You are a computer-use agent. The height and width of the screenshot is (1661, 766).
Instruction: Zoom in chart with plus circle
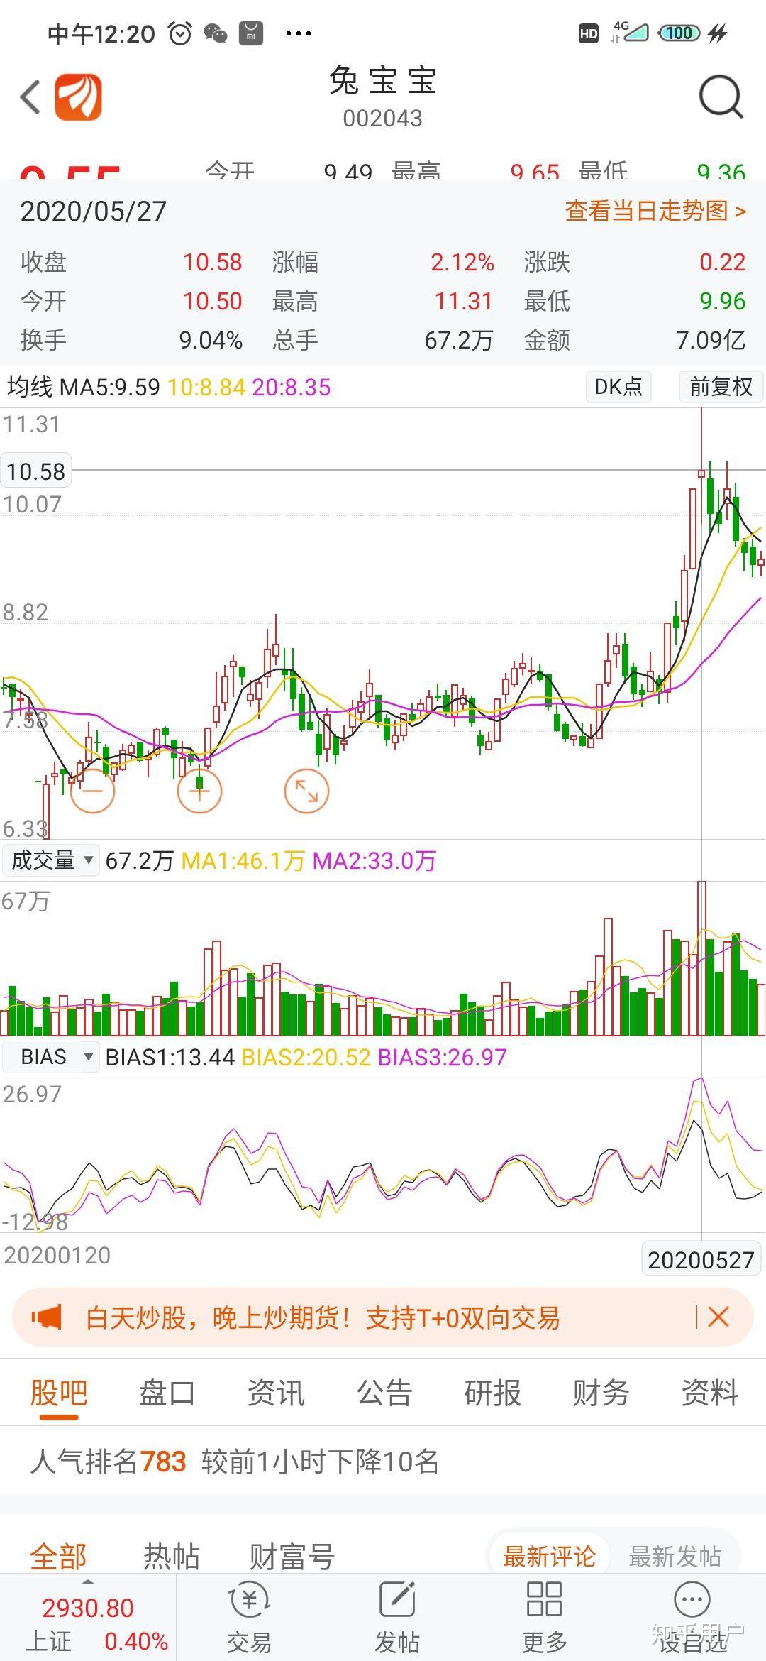point(199,791)
